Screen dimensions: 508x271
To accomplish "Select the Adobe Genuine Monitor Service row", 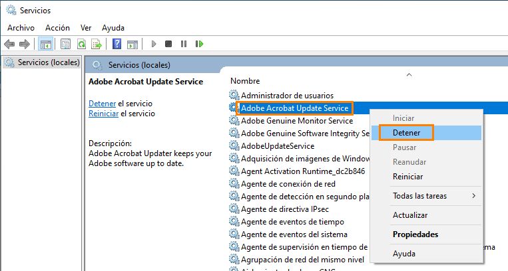I will pos(297,121).
